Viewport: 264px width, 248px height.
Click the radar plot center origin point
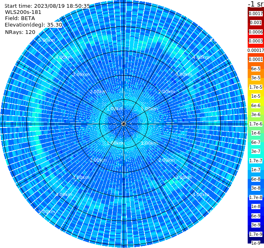coord(124,124)
